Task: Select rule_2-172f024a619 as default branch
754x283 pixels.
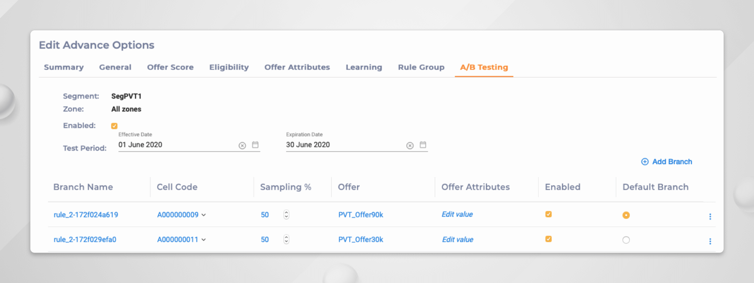Action: click(626, 215)
